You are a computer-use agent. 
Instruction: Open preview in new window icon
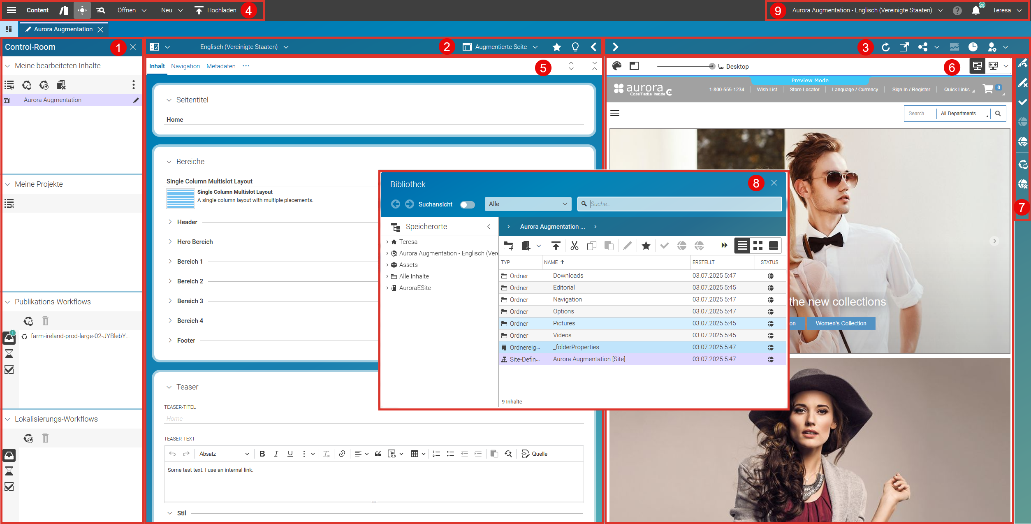click(x=904, y=47)
